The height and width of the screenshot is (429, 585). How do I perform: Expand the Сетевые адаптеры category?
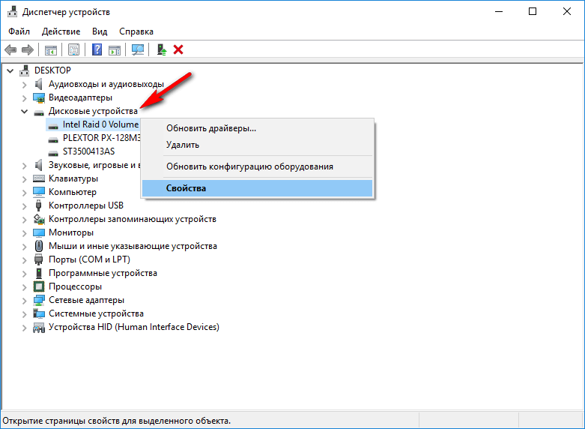click(x=24, y=301)
